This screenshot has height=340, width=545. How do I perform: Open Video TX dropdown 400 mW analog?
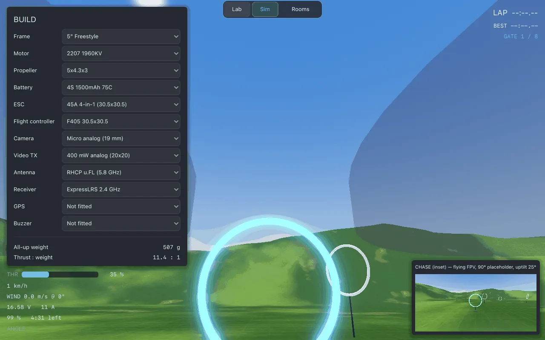121,156
